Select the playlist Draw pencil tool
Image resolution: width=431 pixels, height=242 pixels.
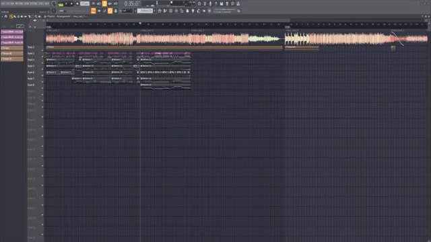click(11, 16)
